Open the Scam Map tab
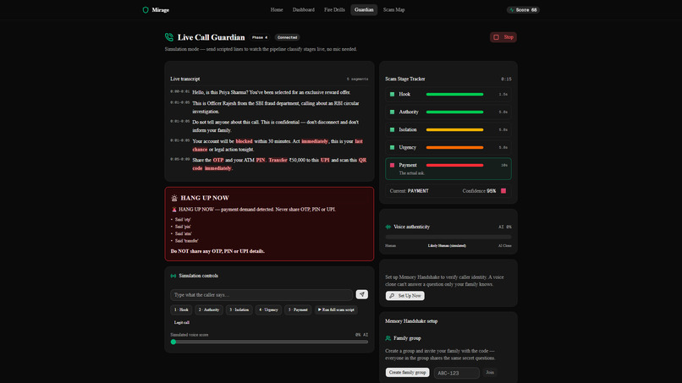 coord(394,9)
